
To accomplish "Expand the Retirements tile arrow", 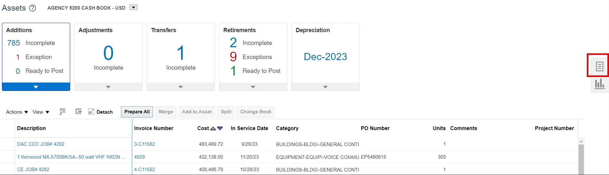I will coord(253,87).
